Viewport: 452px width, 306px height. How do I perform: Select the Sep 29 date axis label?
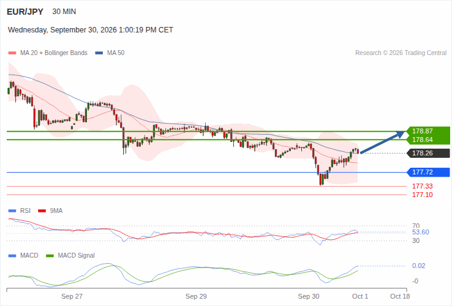tap(196, 296)
